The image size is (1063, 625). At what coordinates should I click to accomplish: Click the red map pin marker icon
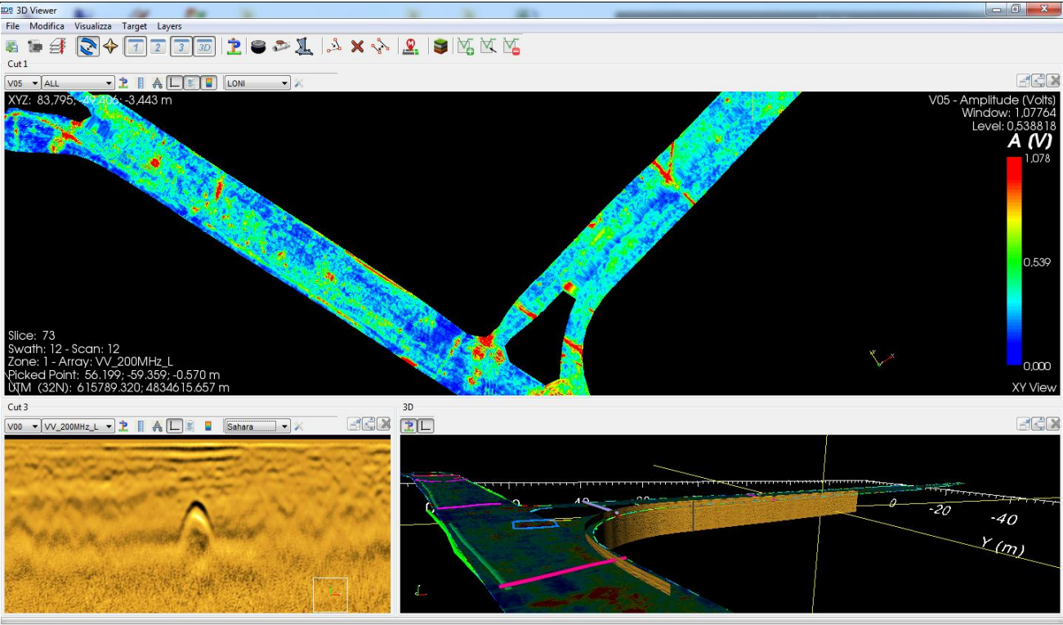(x=411, y=47)
